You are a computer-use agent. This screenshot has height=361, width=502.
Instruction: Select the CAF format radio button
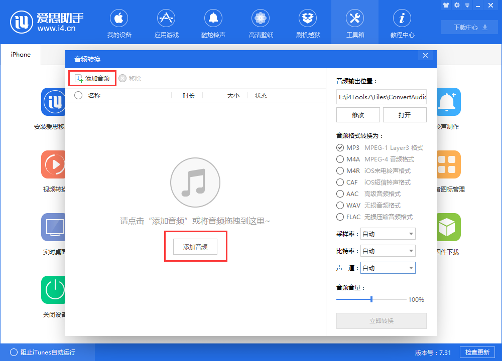(x=340, y=183)
